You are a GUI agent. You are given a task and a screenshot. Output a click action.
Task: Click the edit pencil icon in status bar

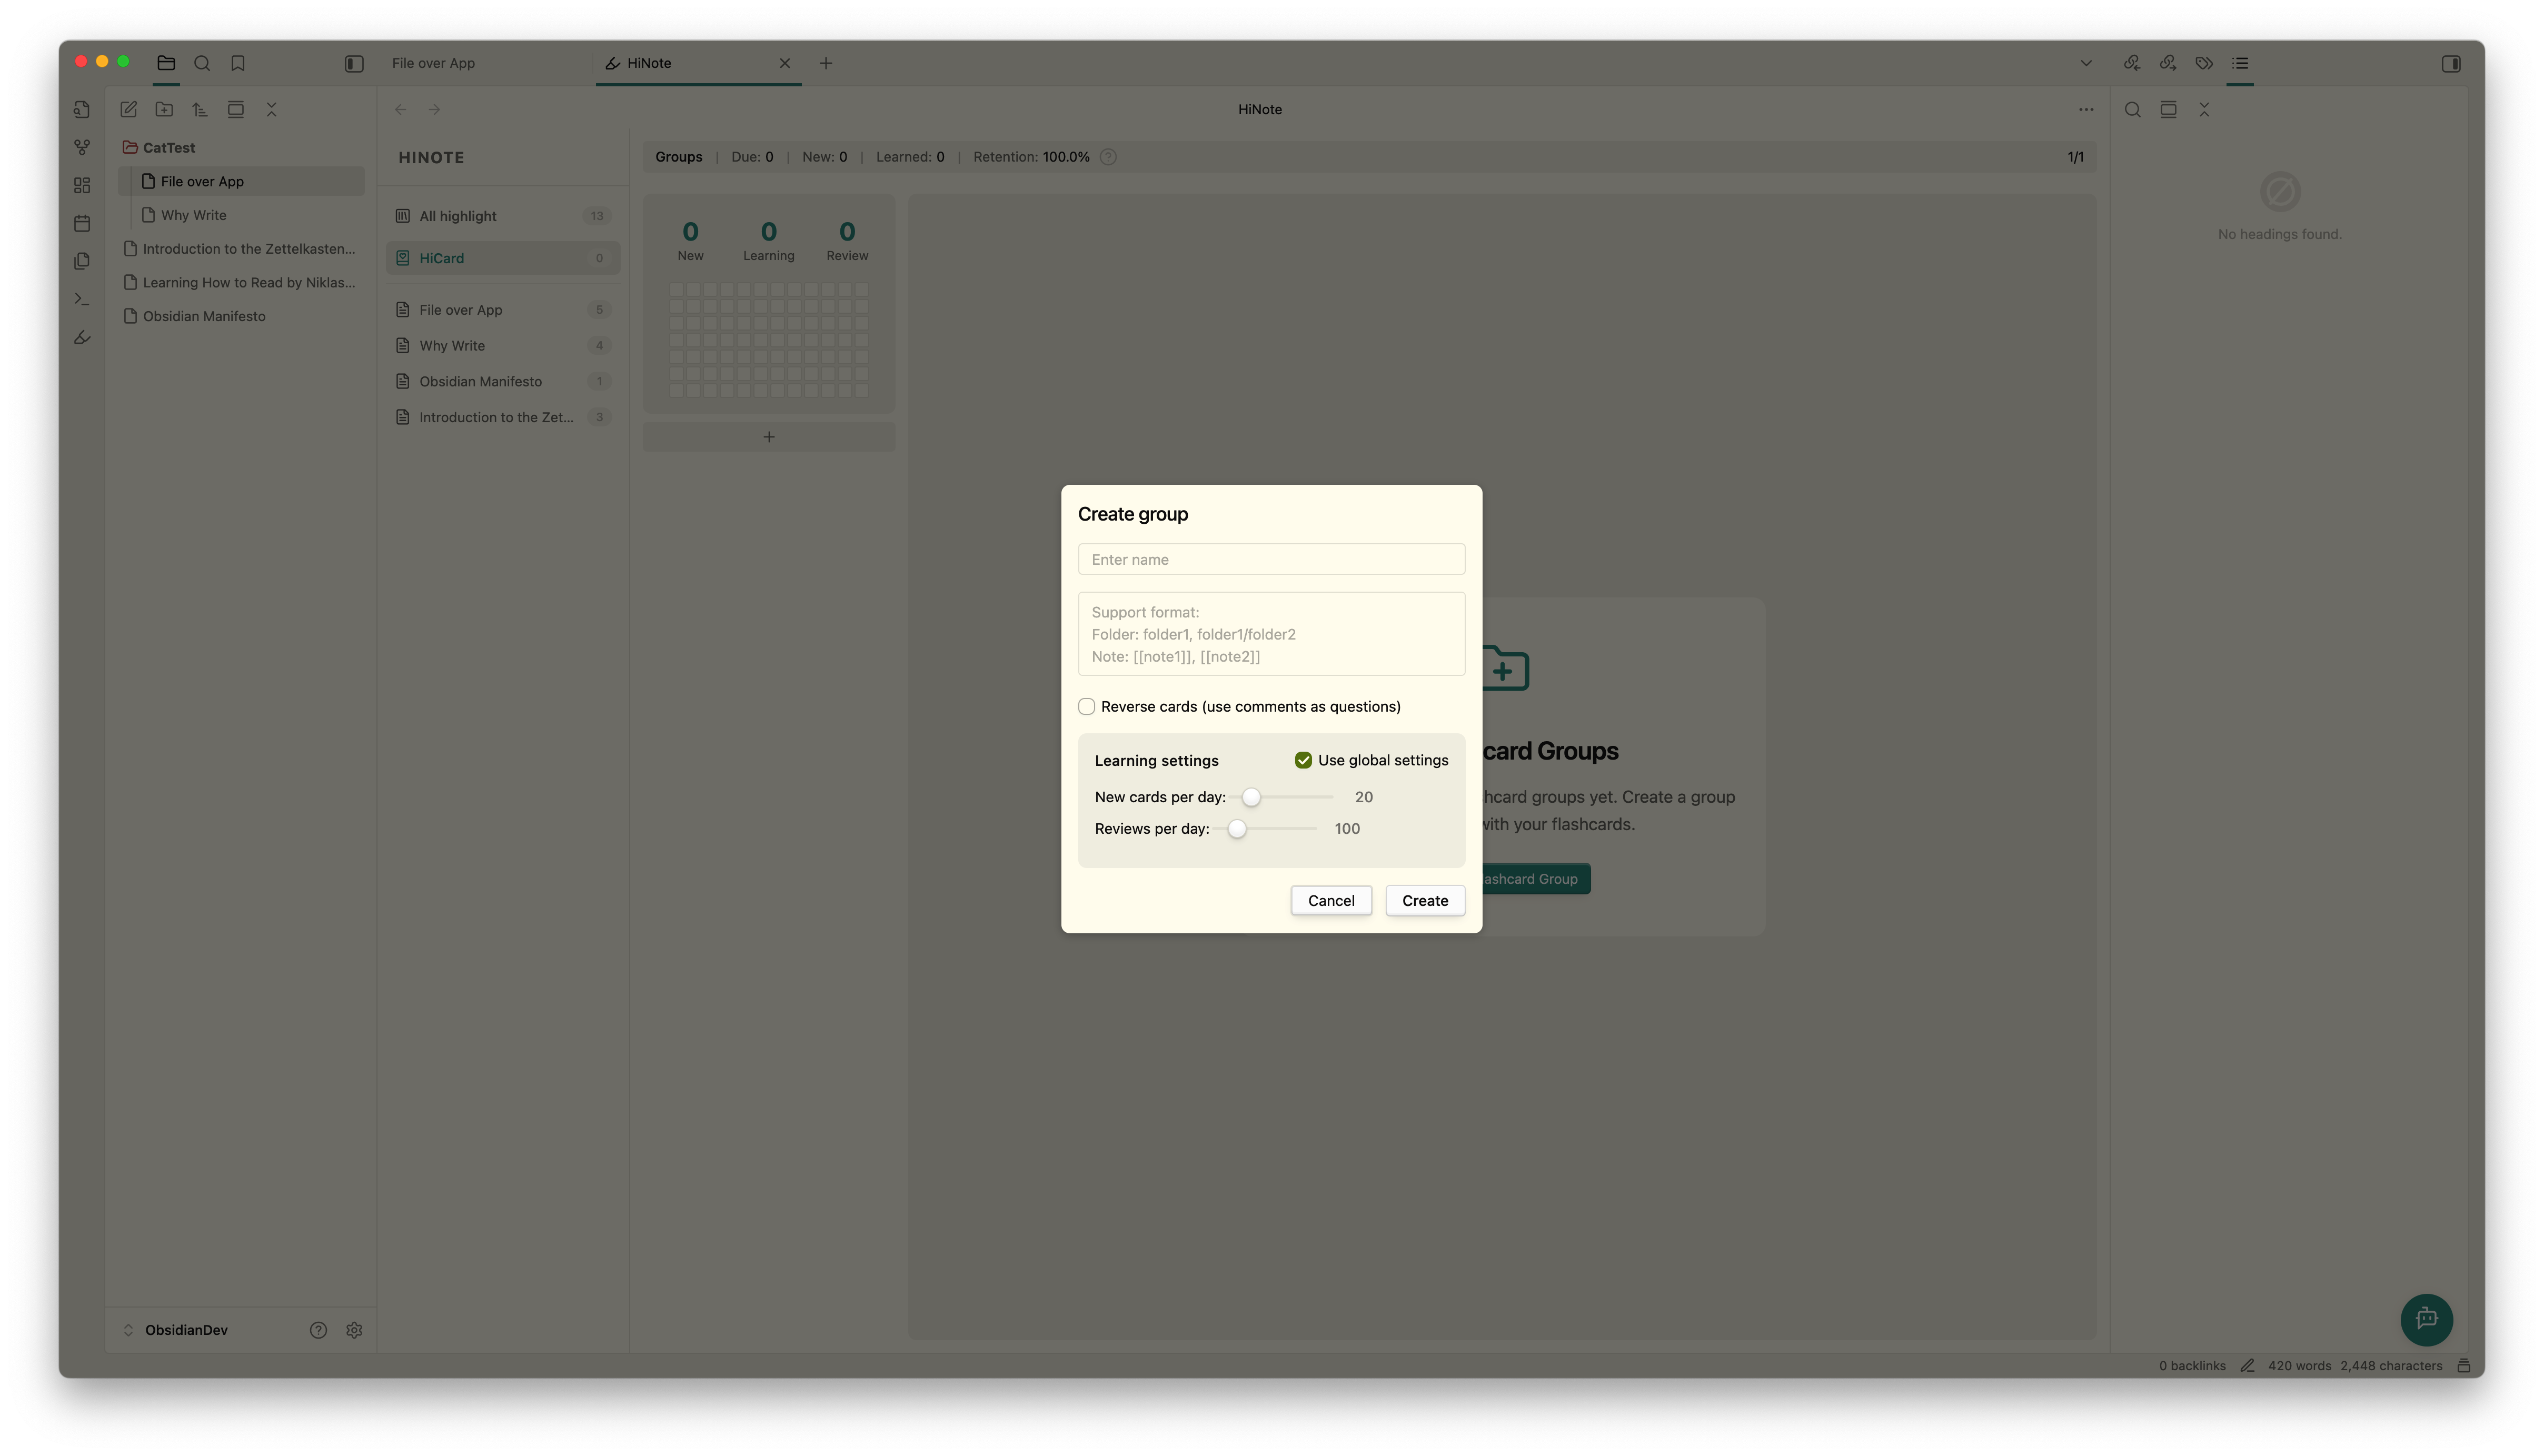pyautogui.click(x=2247, y=1366)
